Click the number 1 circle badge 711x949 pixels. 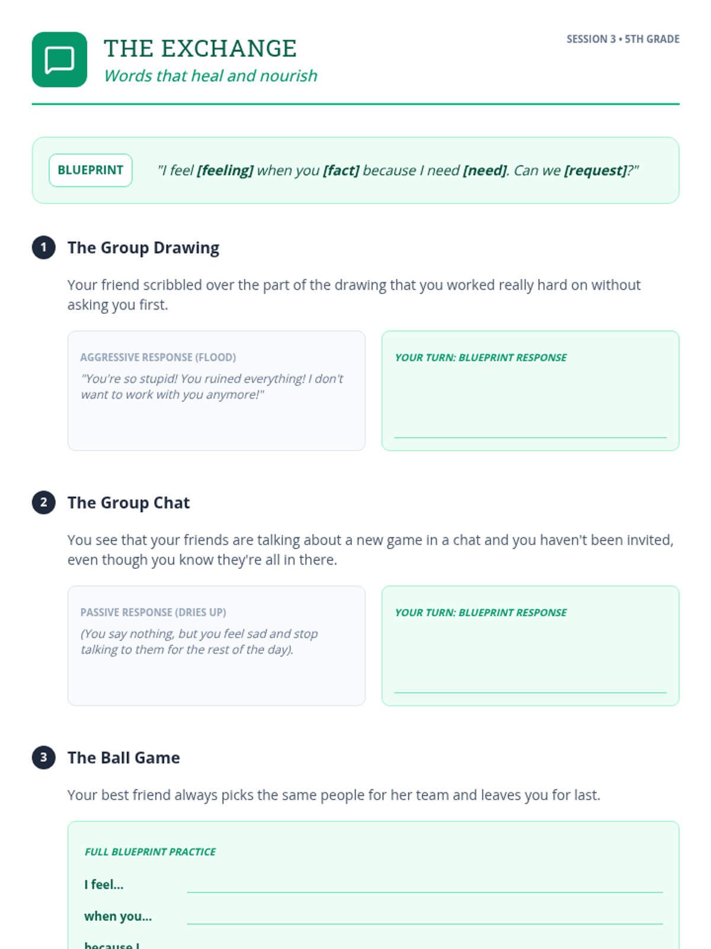pyautogui.click(x=43, y=247)
